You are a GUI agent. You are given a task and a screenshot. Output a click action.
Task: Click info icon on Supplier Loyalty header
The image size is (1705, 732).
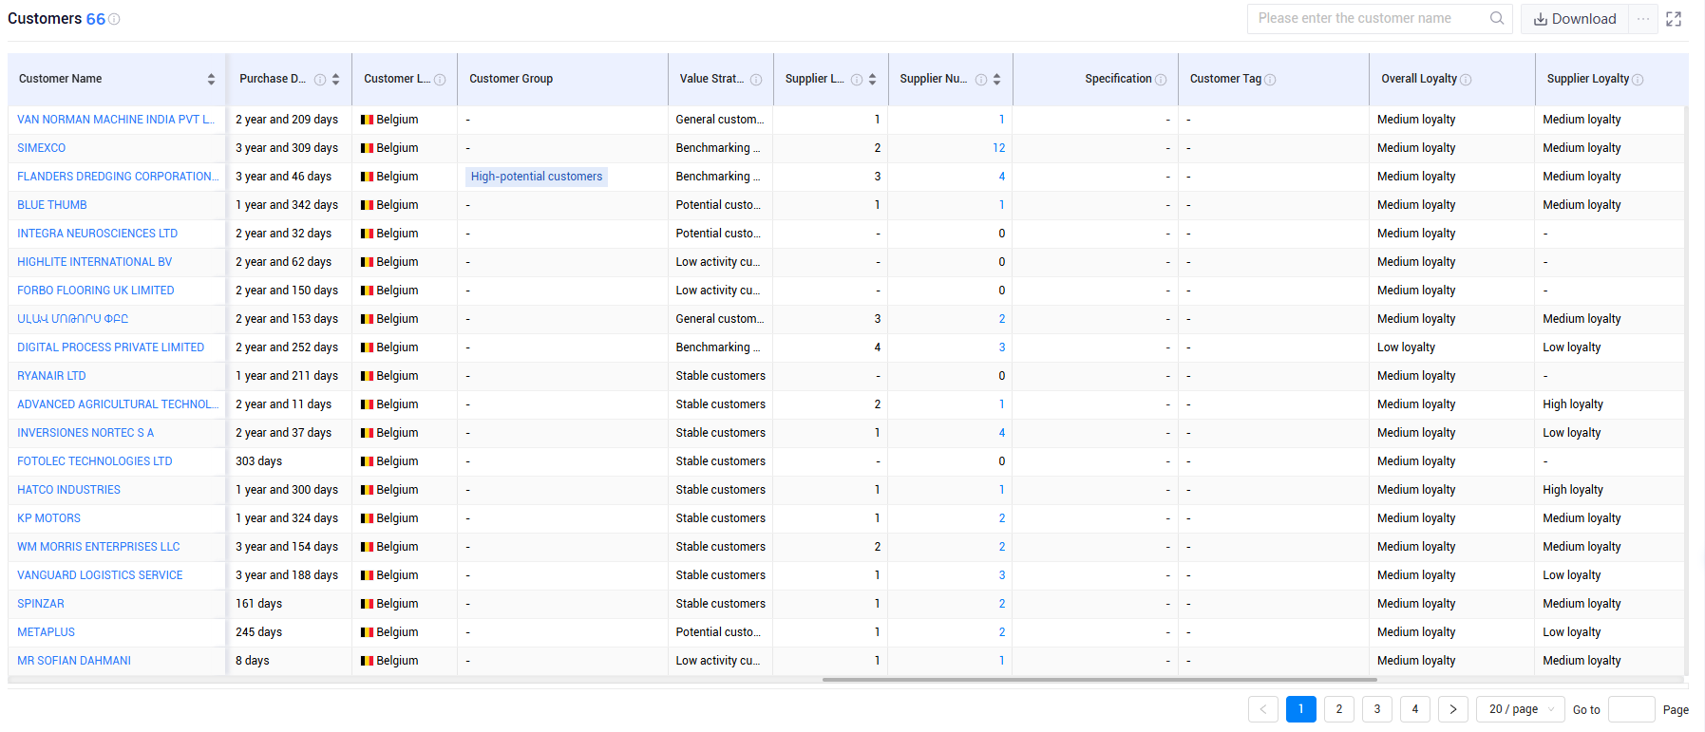point(1638,80)
